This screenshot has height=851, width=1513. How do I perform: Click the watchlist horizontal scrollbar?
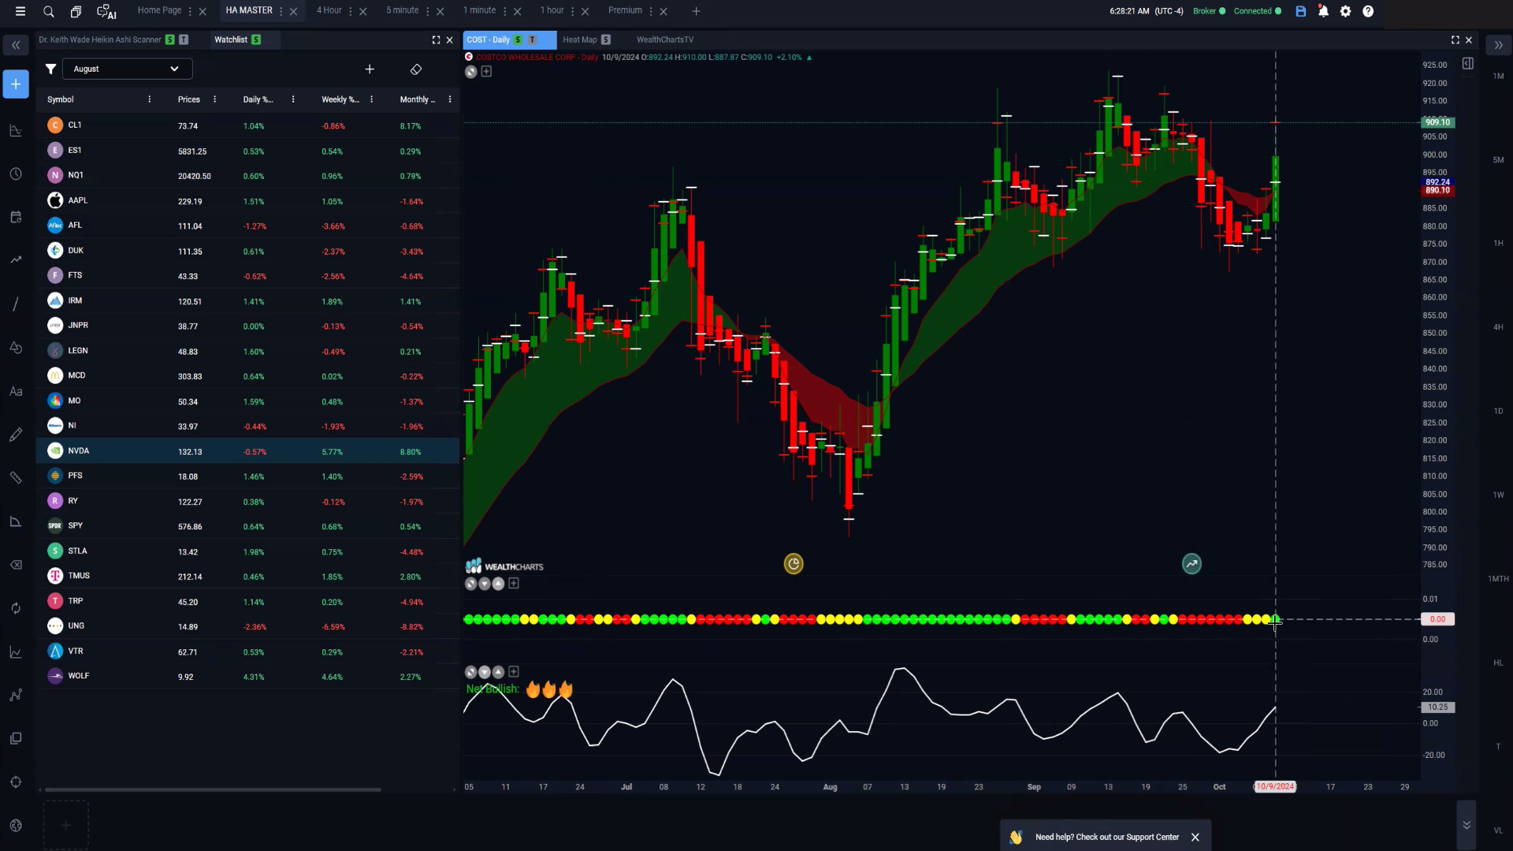click(x=213, y=789)
